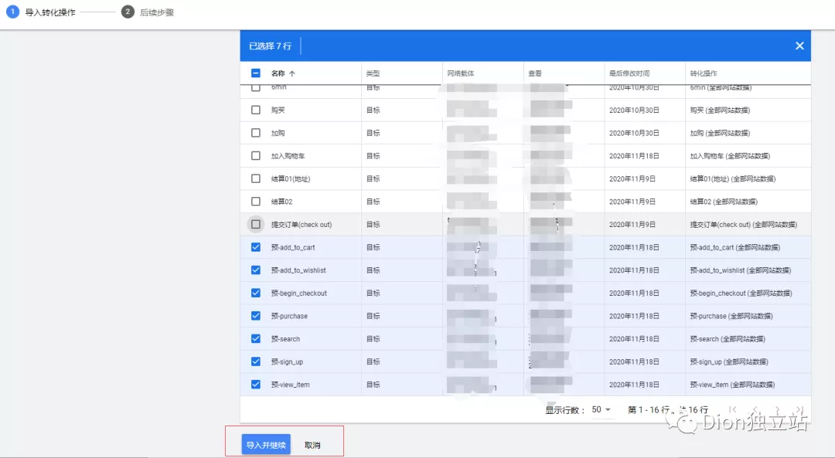The width and height of the screenshot is (835, 458).
Task: Click step 1 circle 导入转化操作
Action: (x=12, y=12)
